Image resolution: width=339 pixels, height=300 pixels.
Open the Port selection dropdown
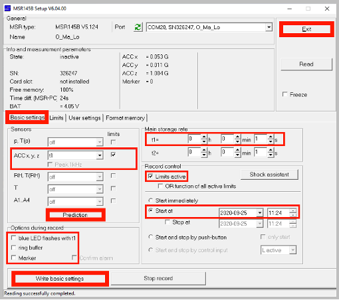click(x=269, y=27)
